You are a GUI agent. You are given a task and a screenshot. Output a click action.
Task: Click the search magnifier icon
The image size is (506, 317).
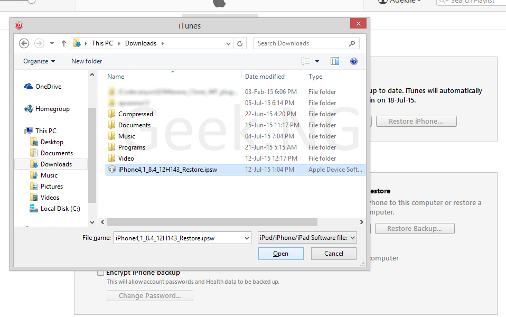352,43
